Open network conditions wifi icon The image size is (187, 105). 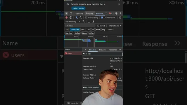click(84, 22)
